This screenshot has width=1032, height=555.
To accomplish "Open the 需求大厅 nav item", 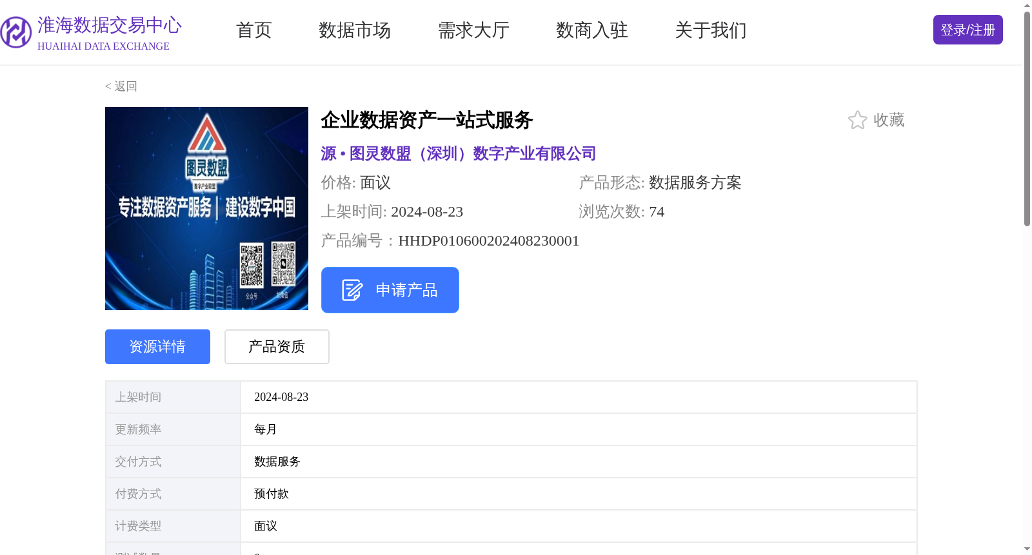I will 473,30.
